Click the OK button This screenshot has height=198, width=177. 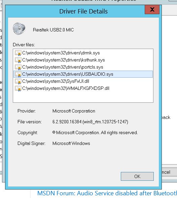[x=137, y=176]
